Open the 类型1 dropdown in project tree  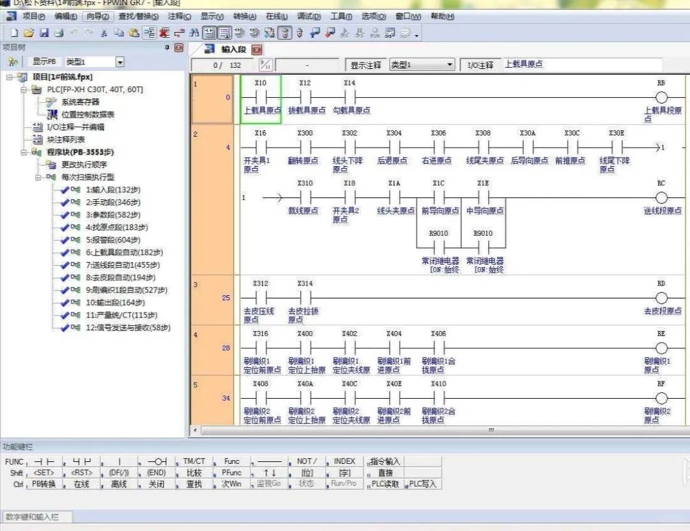tap(119, 62)
